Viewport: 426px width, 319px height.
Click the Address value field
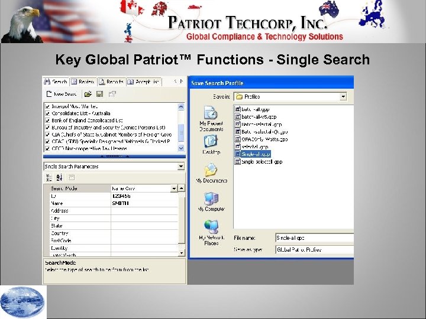144,211
